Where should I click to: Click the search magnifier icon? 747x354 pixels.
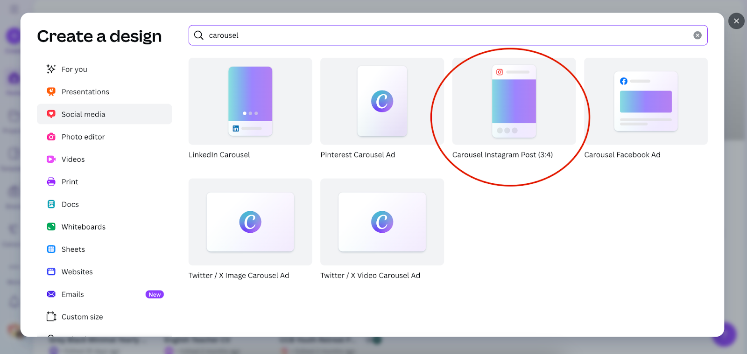198,35
